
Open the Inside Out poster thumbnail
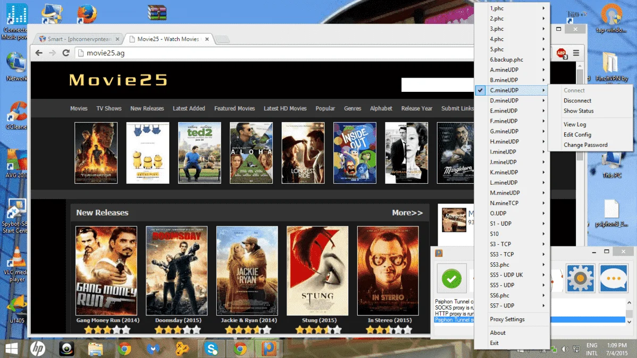[355, 153]
